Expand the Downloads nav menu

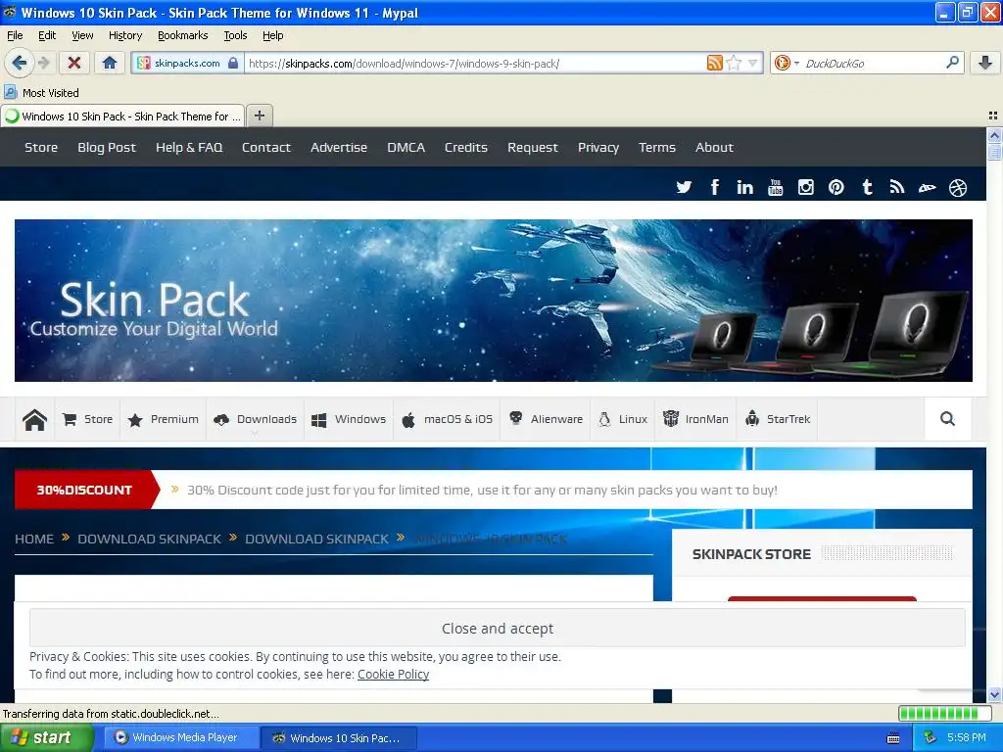click(256, 419)
